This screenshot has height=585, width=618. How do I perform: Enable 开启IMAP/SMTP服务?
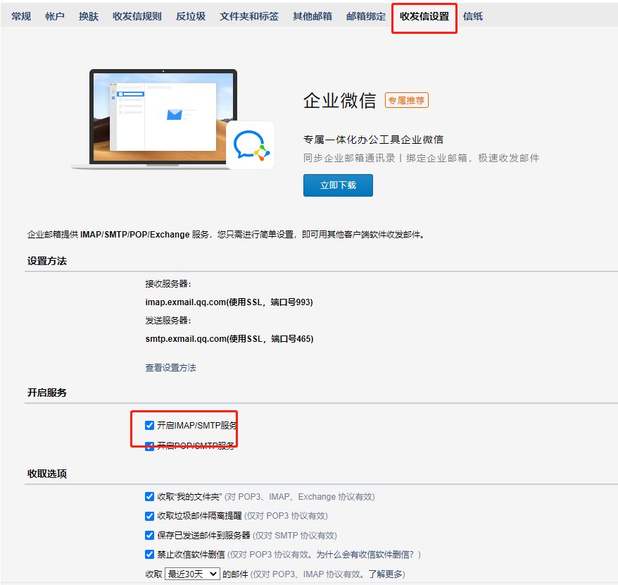tap(149, 425)
